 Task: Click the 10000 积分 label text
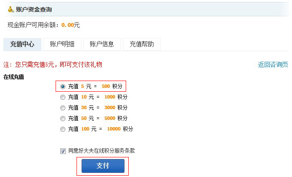(x=120, y=129)
